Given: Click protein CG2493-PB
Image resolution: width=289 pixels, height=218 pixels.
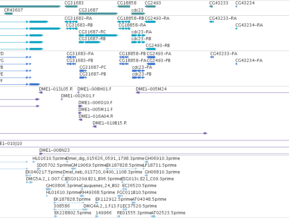Looking at the screenshot, I should (x=151, y=64).
